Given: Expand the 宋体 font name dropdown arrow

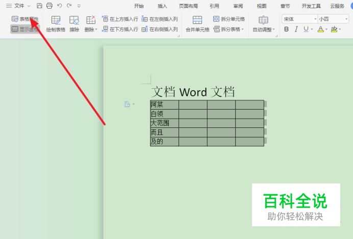Looking at the screenshot, I should (315, 19).
